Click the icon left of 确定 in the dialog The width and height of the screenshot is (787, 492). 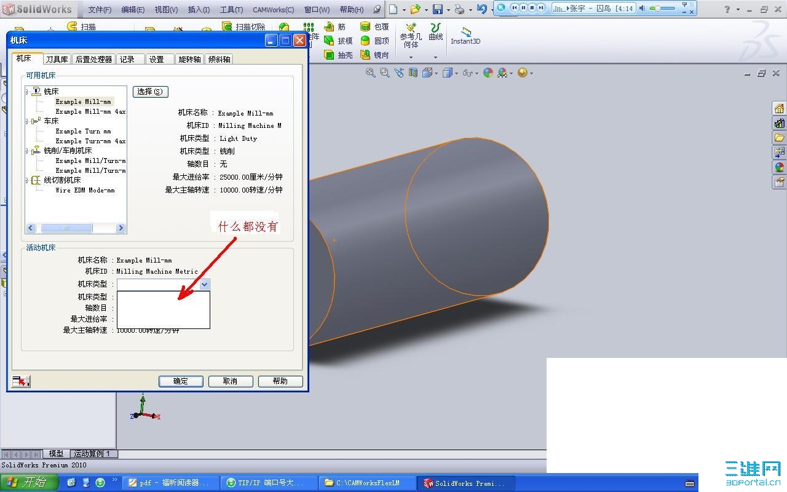click(x=21, y=381)
